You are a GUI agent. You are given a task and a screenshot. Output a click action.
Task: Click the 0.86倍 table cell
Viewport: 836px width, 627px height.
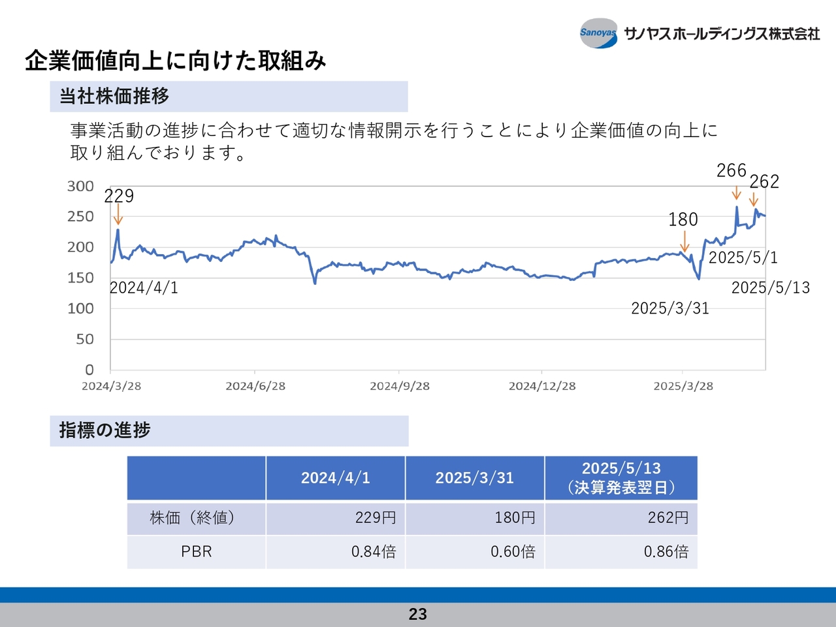[x=621, y=552]
